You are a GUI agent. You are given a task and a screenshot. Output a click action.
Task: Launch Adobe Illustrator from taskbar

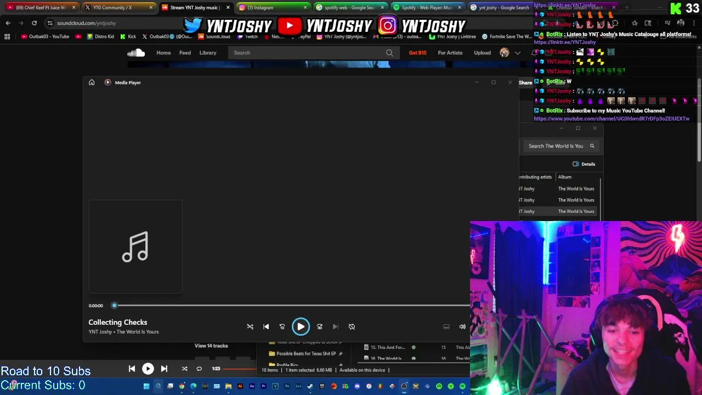pos(240,386)
